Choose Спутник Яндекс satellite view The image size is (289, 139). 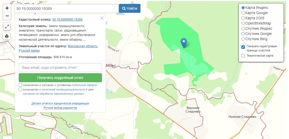[x=243, y=28]
